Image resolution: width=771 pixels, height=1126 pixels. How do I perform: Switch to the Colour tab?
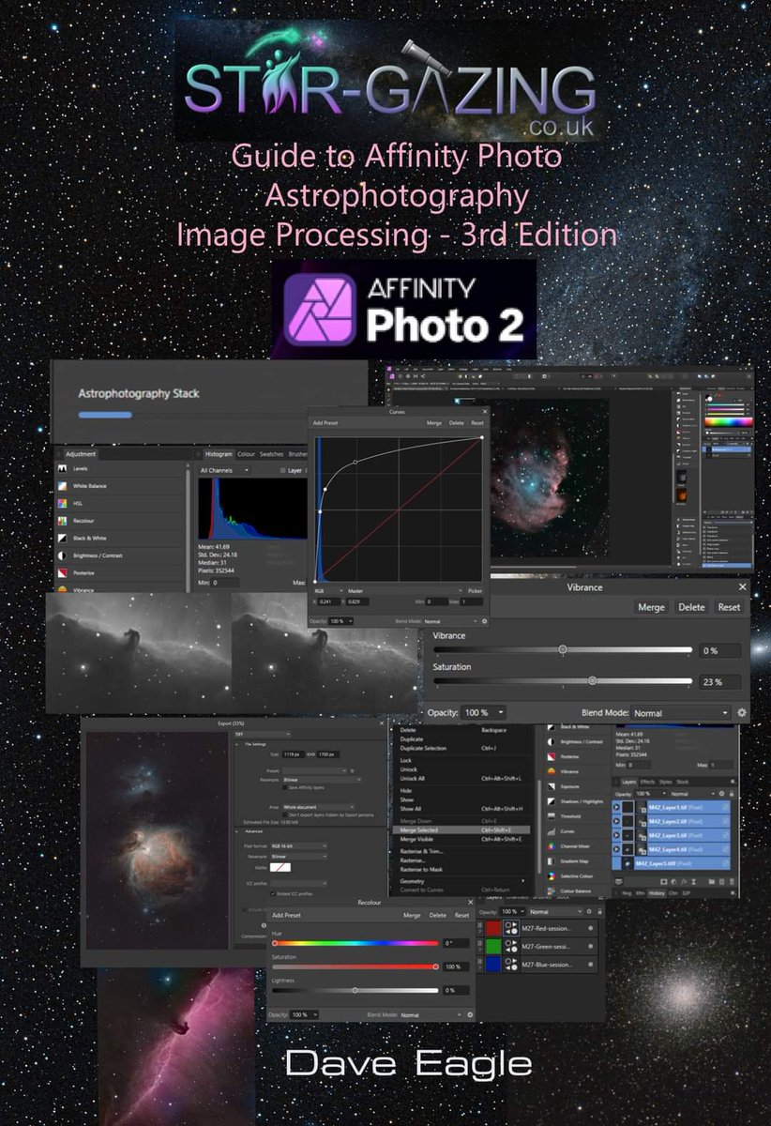tap(246, 454)
